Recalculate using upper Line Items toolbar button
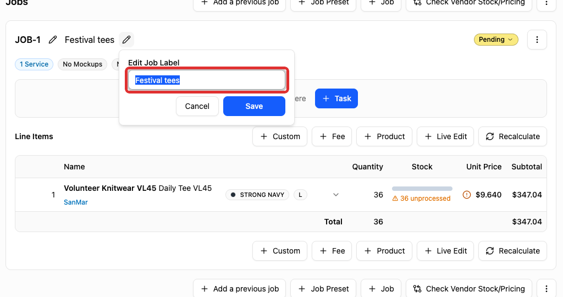563x297 pixels. click(x=512, y=136)
